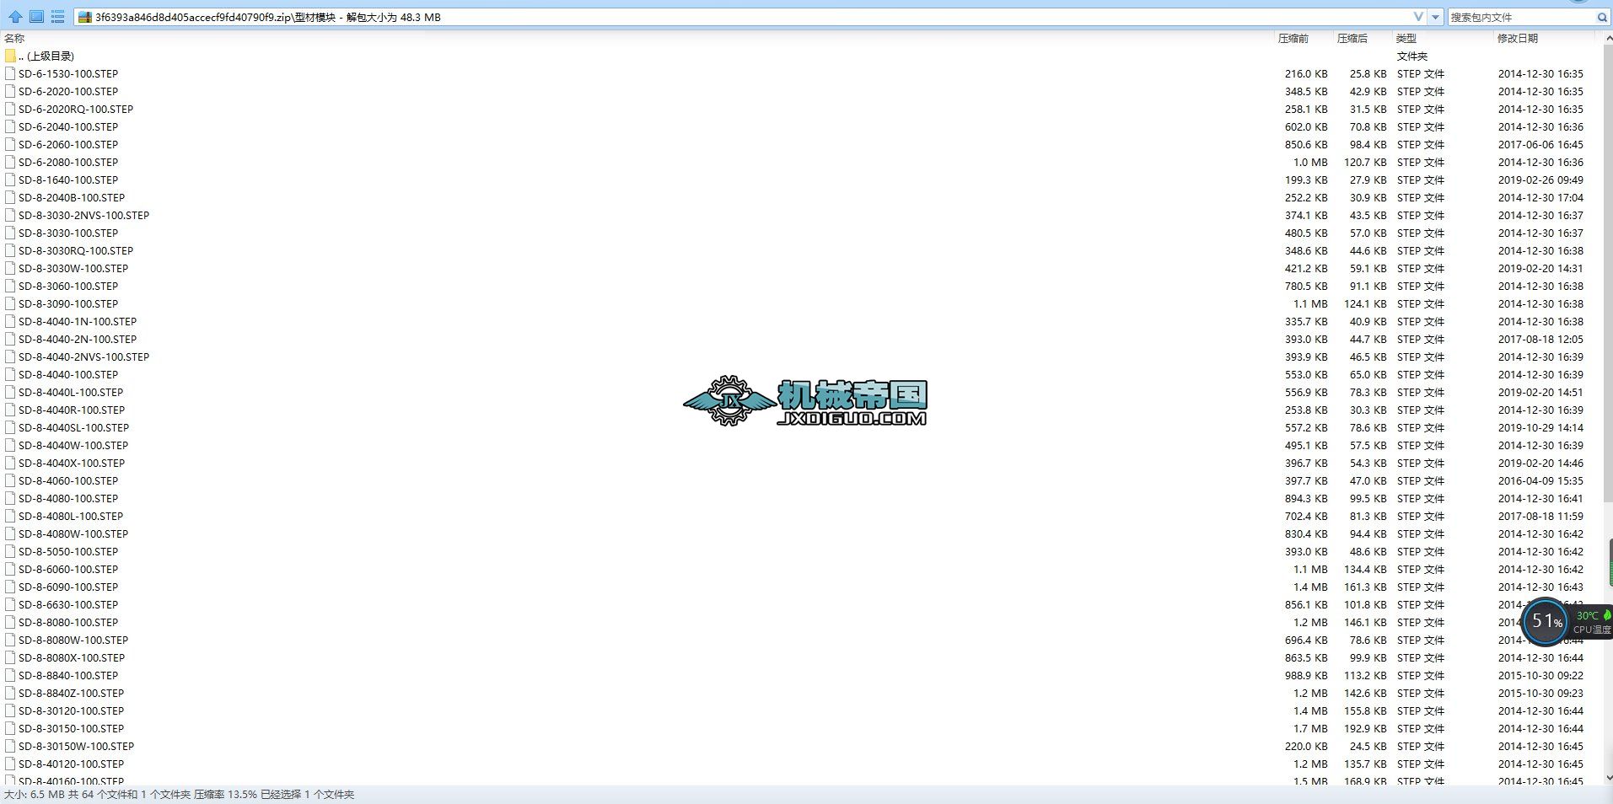Select file SD-8-4040-2NVS-100.STEP
Image resolution: width=1613 pixels, height=804 pixels.
pyautogui.click(x=84, y=356)
